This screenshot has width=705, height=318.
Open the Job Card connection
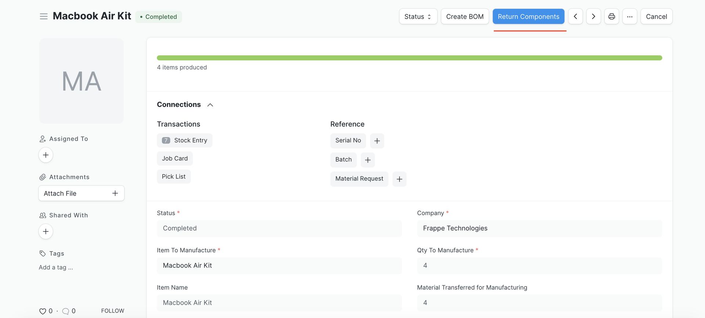[175, 158]
